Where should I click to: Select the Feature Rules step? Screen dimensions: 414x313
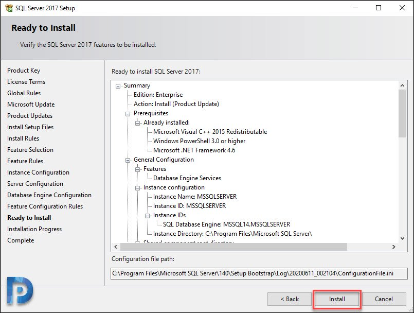click(25, 161)
